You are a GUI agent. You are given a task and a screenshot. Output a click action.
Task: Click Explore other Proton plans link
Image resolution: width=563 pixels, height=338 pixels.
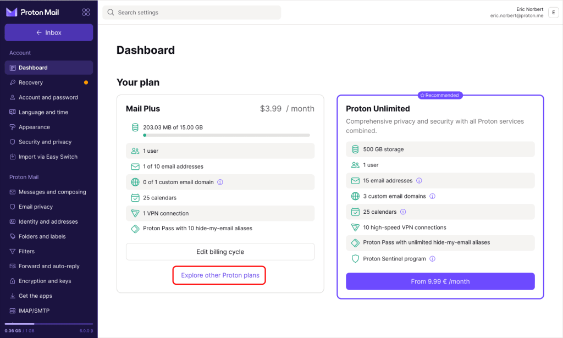coord(220,275)
